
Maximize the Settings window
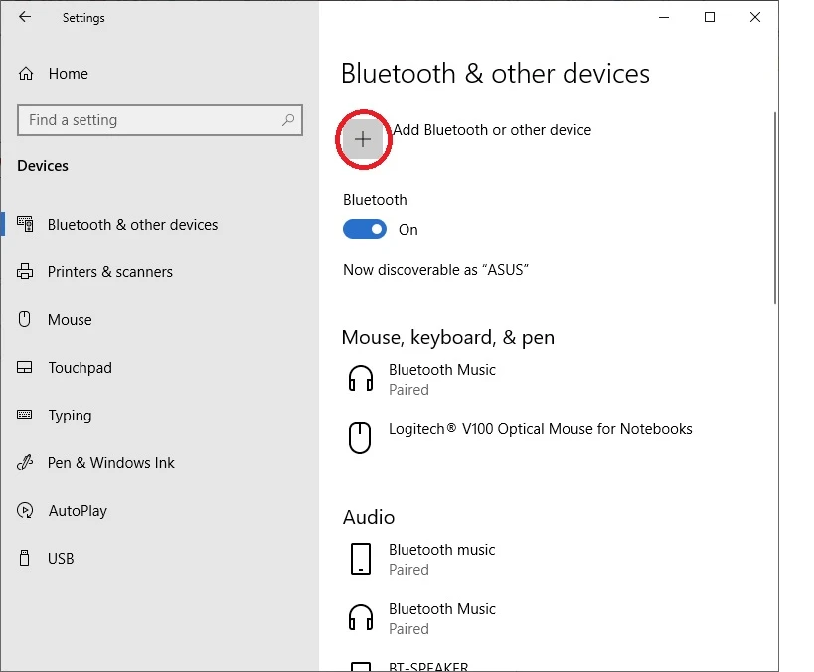pyautogui.click(x=710, y=17)
